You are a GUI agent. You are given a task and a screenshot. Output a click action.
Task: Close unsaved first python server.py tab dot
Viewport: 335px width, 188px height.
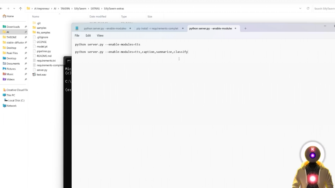point(130,28)
